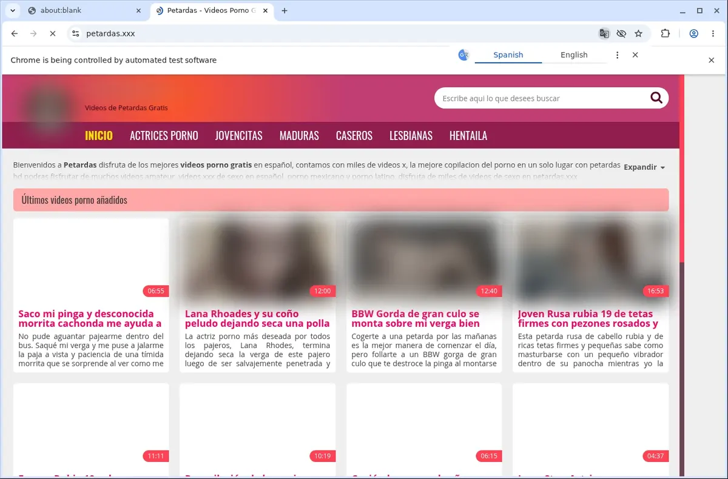This screenshot has height=479, width=728.
Task: Open the translate page icon in address bar
Action: pos(604,34)
